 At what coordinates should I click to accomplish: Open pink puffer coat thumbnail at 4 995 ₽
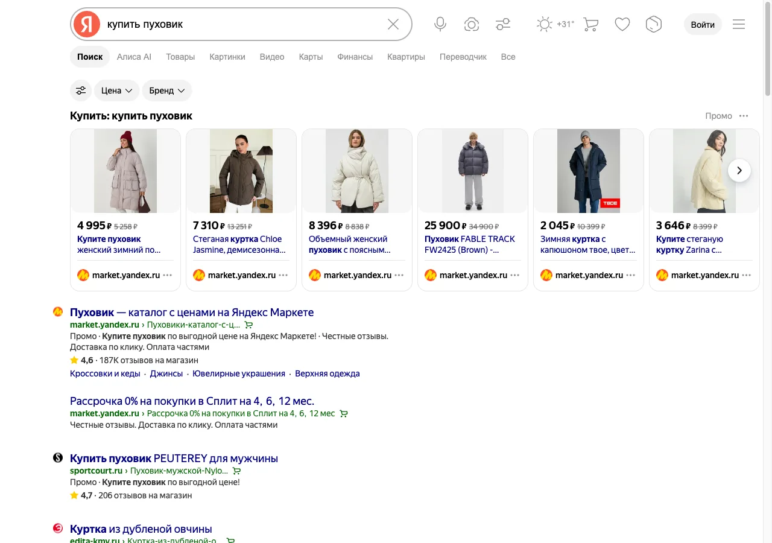125,171
